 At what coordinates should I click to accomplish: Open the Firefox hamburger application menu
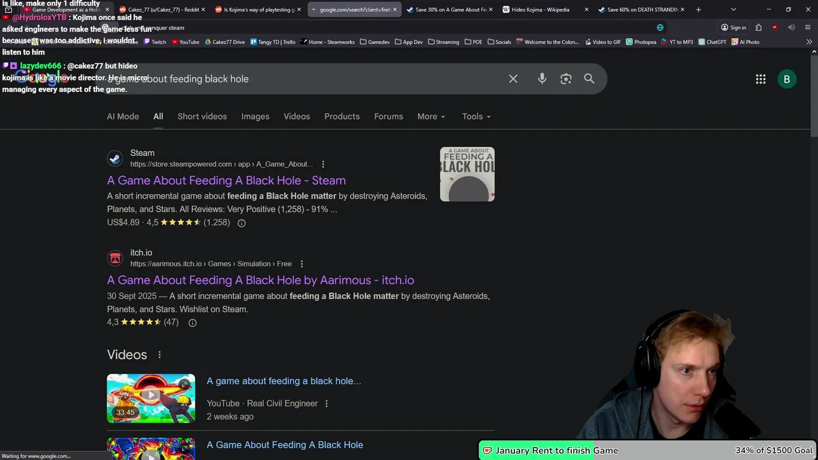[808, 27]
